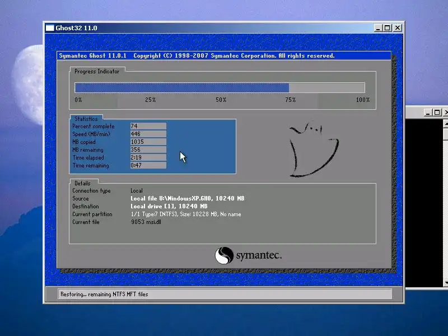Click the Symantec ghost mascot drawing
Viewport: 448px width, 336px height.
pyautogui.click(x=314, y=150)
